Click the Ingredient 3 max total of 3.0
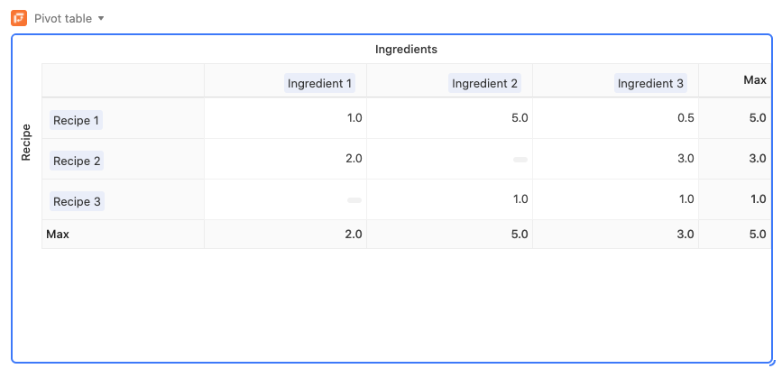The image size is (782, 378). (685, 234)
